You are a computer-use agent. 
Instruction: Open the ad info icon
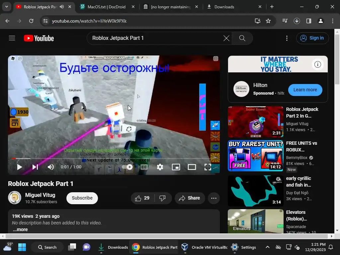coord(318,64)
